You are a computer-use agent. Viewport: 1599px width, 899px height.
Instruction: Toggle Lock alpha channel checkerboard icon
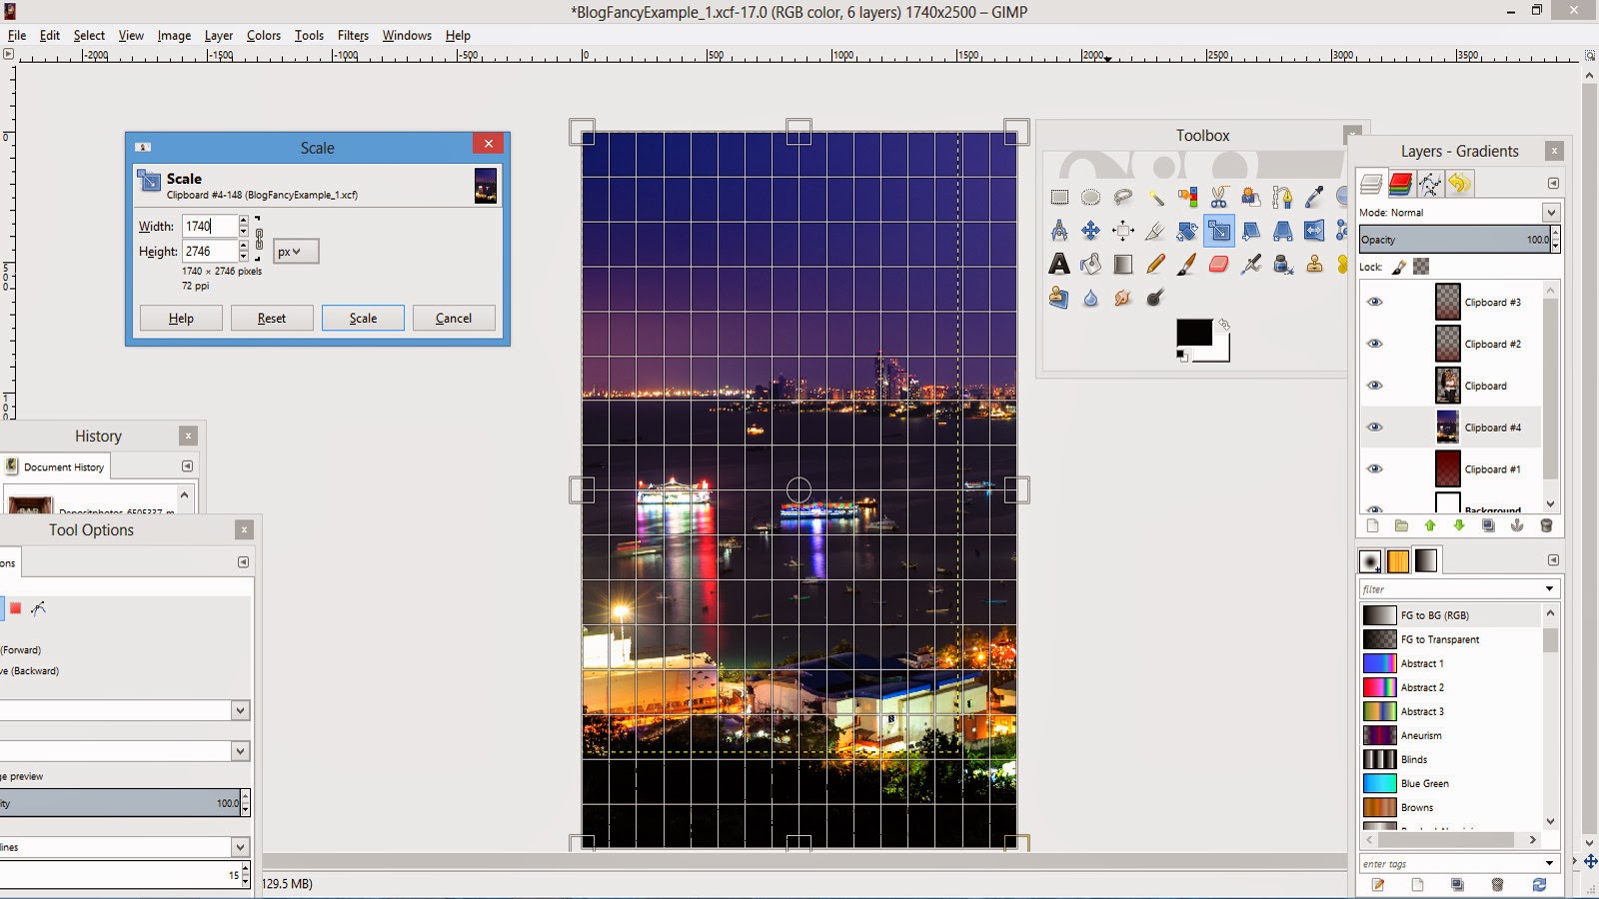1421,267
